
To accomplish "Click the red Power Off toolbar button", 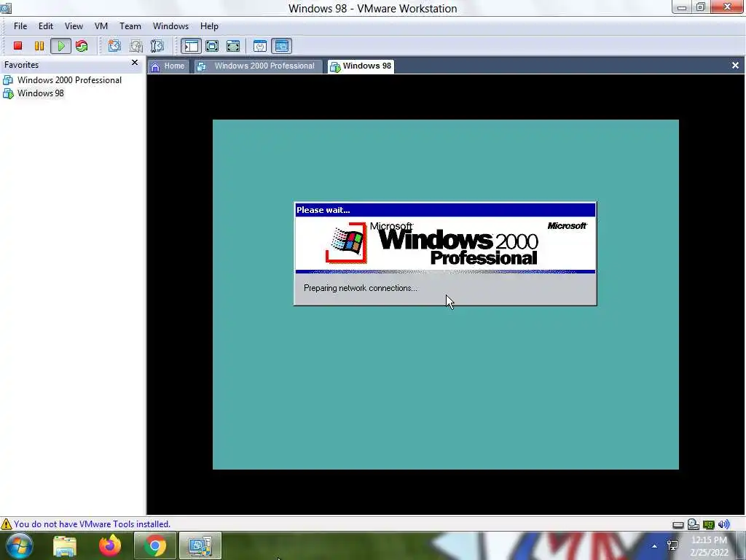I will [17, 46].
